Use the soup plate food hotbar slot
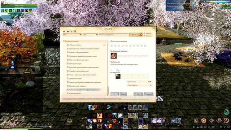This screenshot has width=231, height=130. point(140,126)
